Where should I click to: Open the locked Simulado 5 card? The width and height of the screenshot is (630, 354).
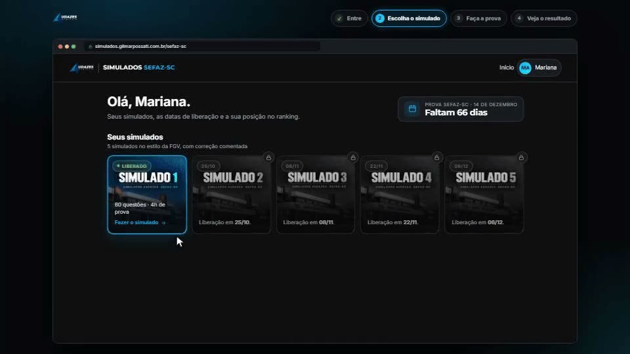coord(484,195)
